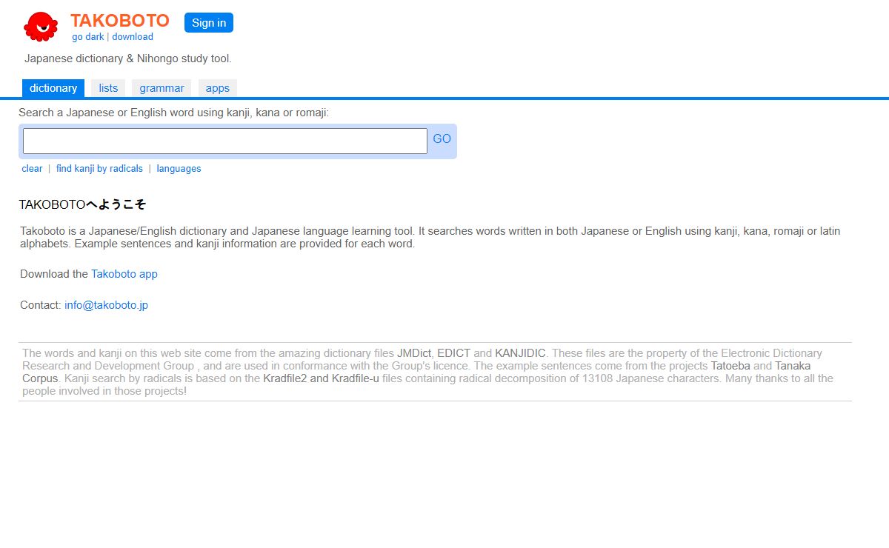Open the languages link
Viewport: 889px width, 548px height.
pyautogui.click(x=179, y=169)
